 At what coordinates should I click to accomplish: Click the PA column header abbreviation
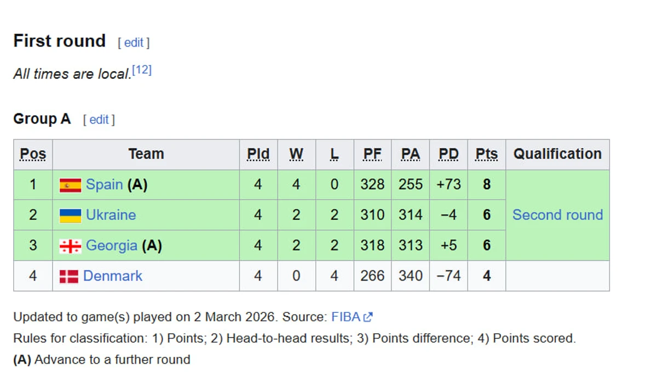click(411, 154)
